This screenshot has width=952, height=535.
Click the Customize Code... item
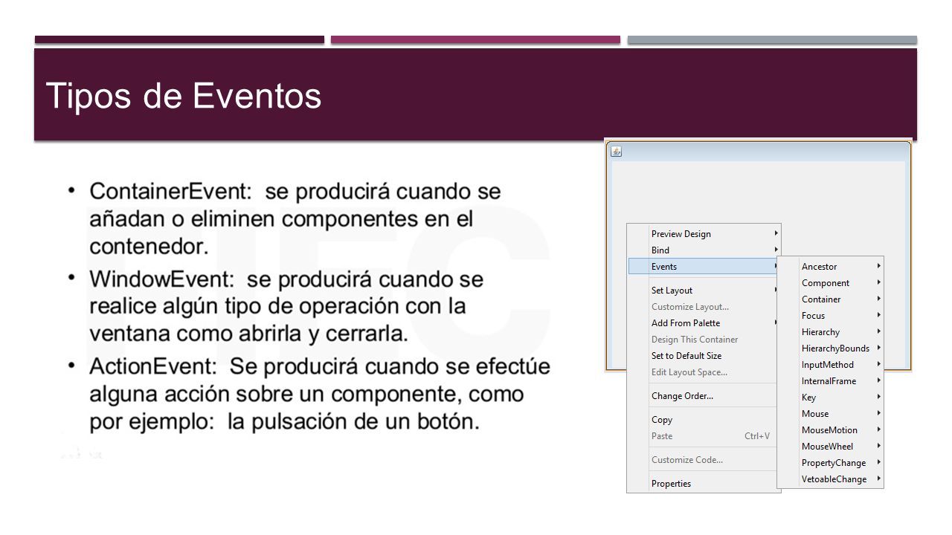coord(704,459)
